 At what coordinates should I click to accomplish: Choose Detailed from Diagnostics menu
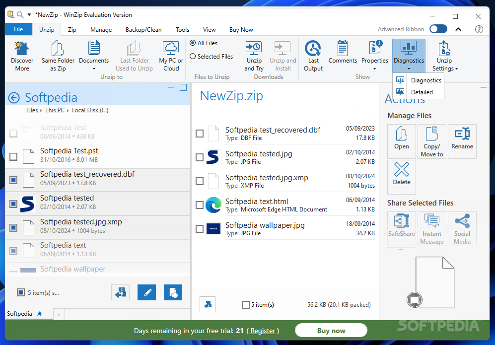coord(418,92)
